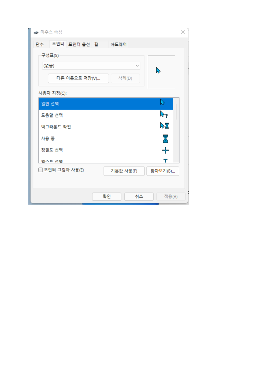
Task: Click the 사용 중 hourglass cursor icon
Action: click(x=165, y=139)
